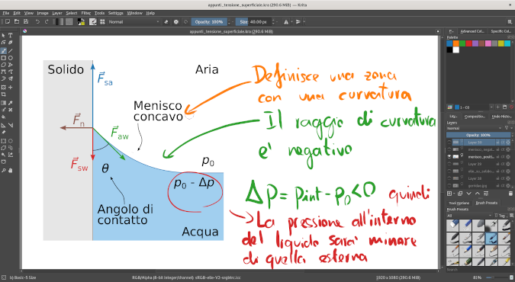Open the Normal blending mode dropdown in toolbar
Screen dimensions: 515x282
click(134, 21)
